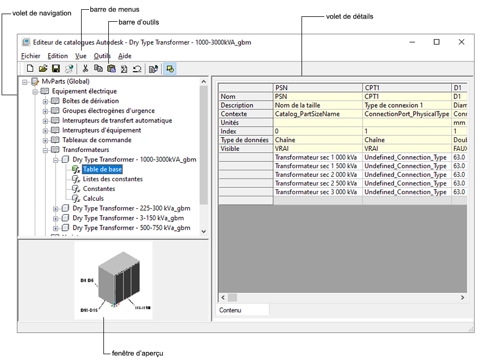
Task: Click book icon beside Equipement électrique
Action: pyautogui.click(x=45, y=91)
